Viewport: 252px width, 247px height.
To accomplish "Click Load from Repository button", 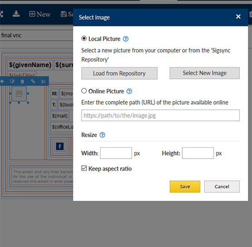I will (x=119, y=73).
